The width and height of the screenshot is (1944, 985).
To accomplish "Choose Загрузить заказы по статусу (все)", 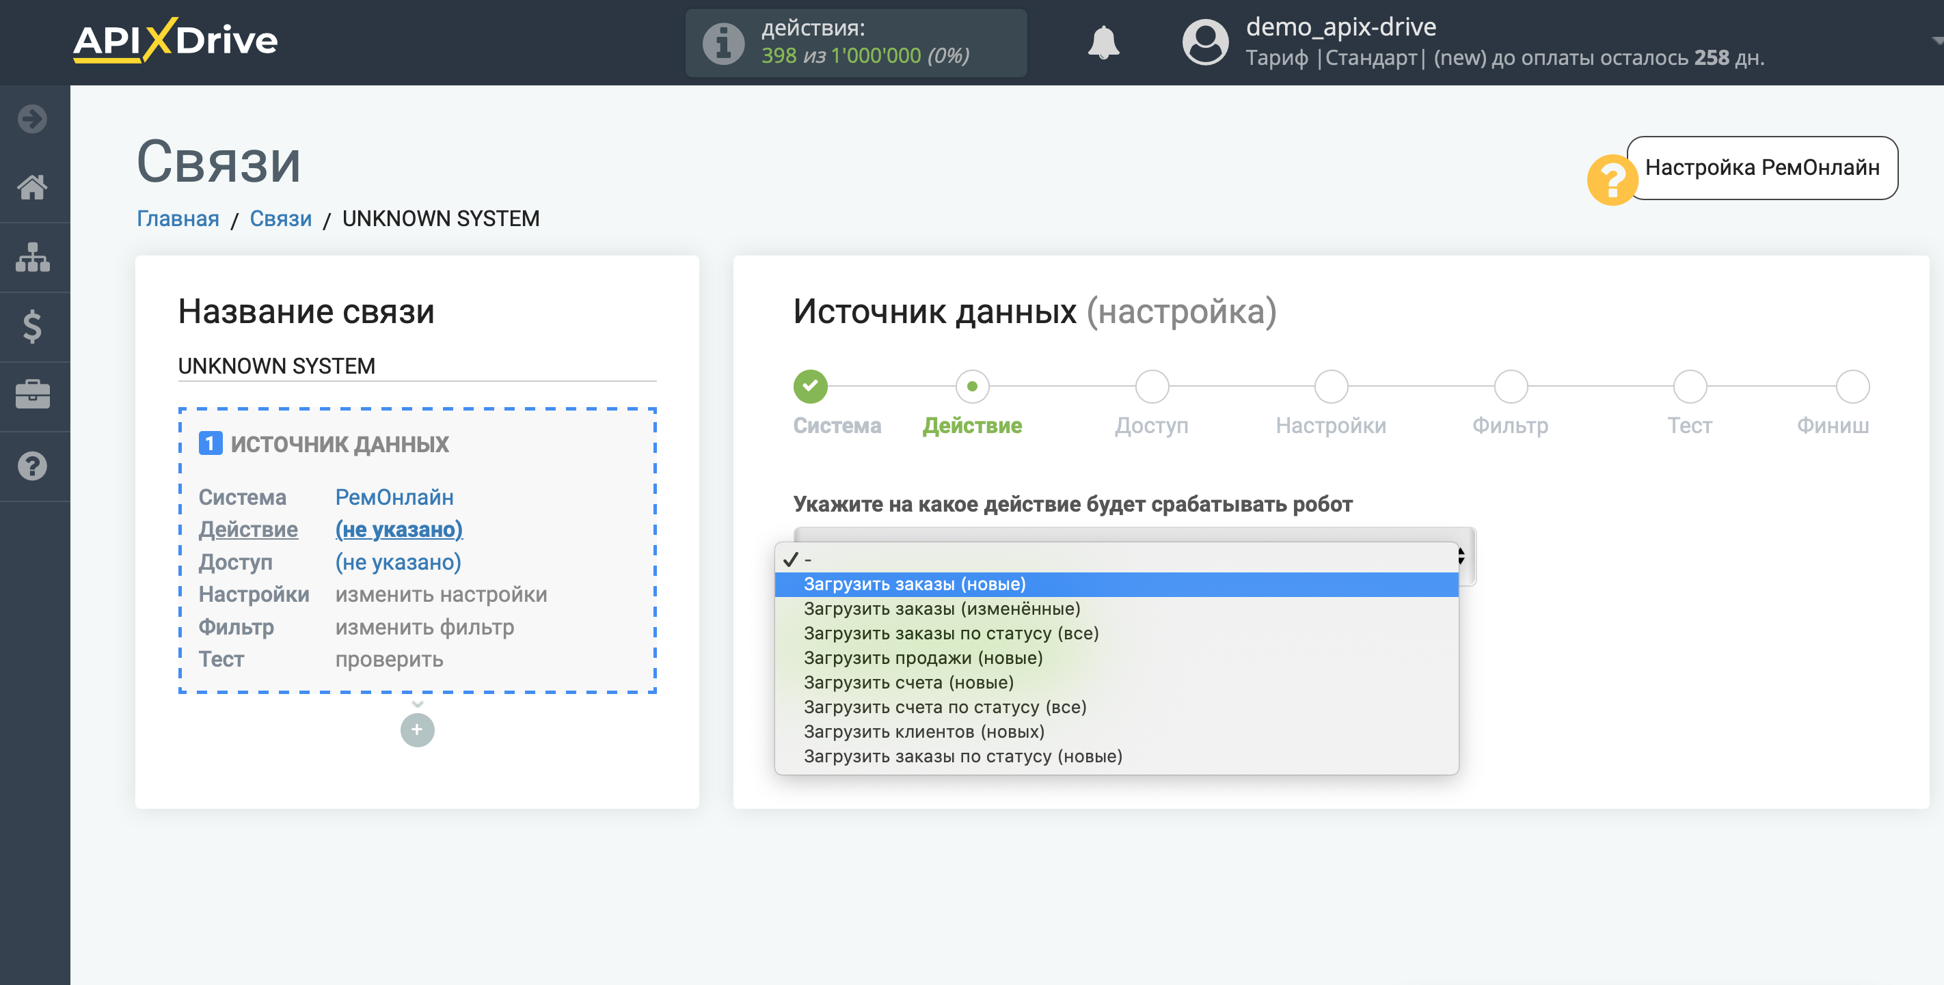I will [1117, 633].
